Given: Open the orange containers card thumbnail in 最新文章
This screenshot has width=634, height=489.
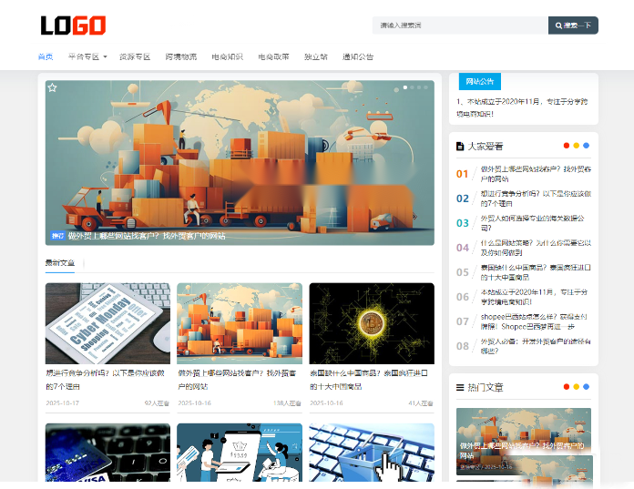Looking at the screenshot, I should pos(240,323).
